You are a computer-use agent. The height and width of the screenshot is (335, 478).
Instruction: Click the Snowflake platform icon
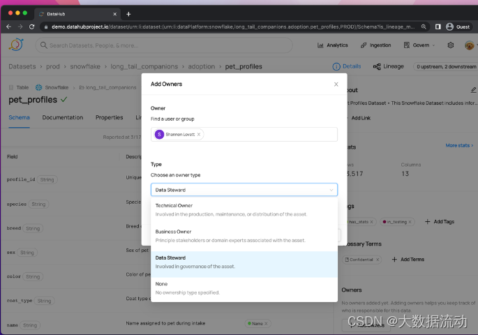(38, 87)
